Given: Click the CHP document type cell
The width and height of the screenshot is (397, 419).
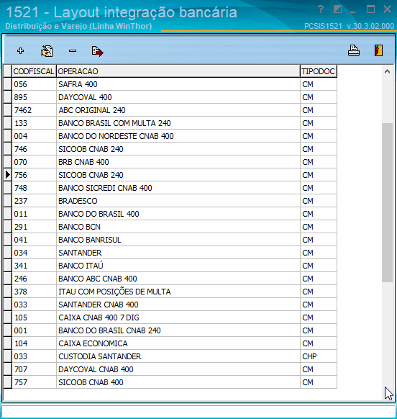Looking at the screenshot, I should click(319, 356).
